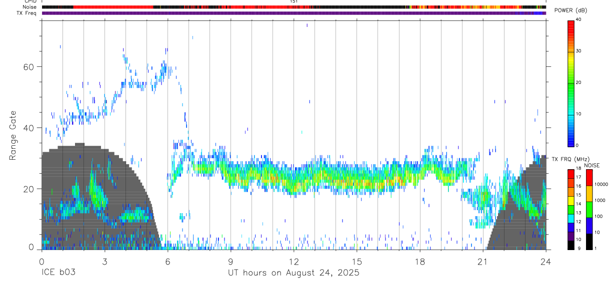
Task: Pick the green swatch in NOISE legend
Action: (589, 210)
